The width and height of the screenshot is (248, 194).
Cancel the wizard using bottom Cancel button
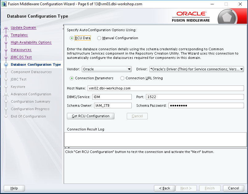coord(234,188)
